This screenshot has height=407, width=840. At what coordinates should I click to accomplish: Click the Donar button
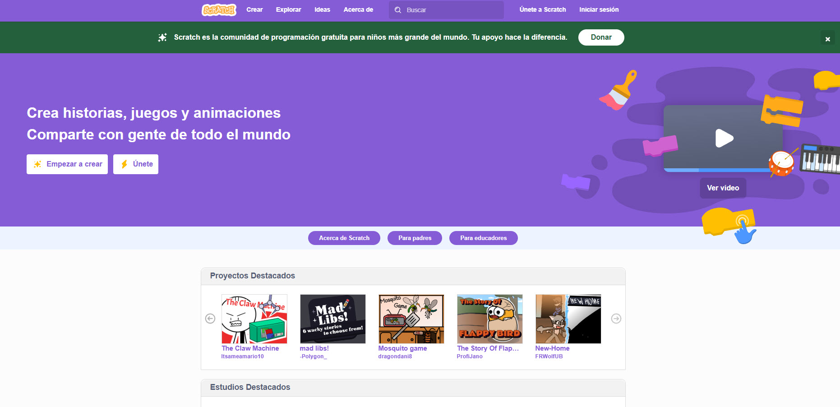point(601,37)
